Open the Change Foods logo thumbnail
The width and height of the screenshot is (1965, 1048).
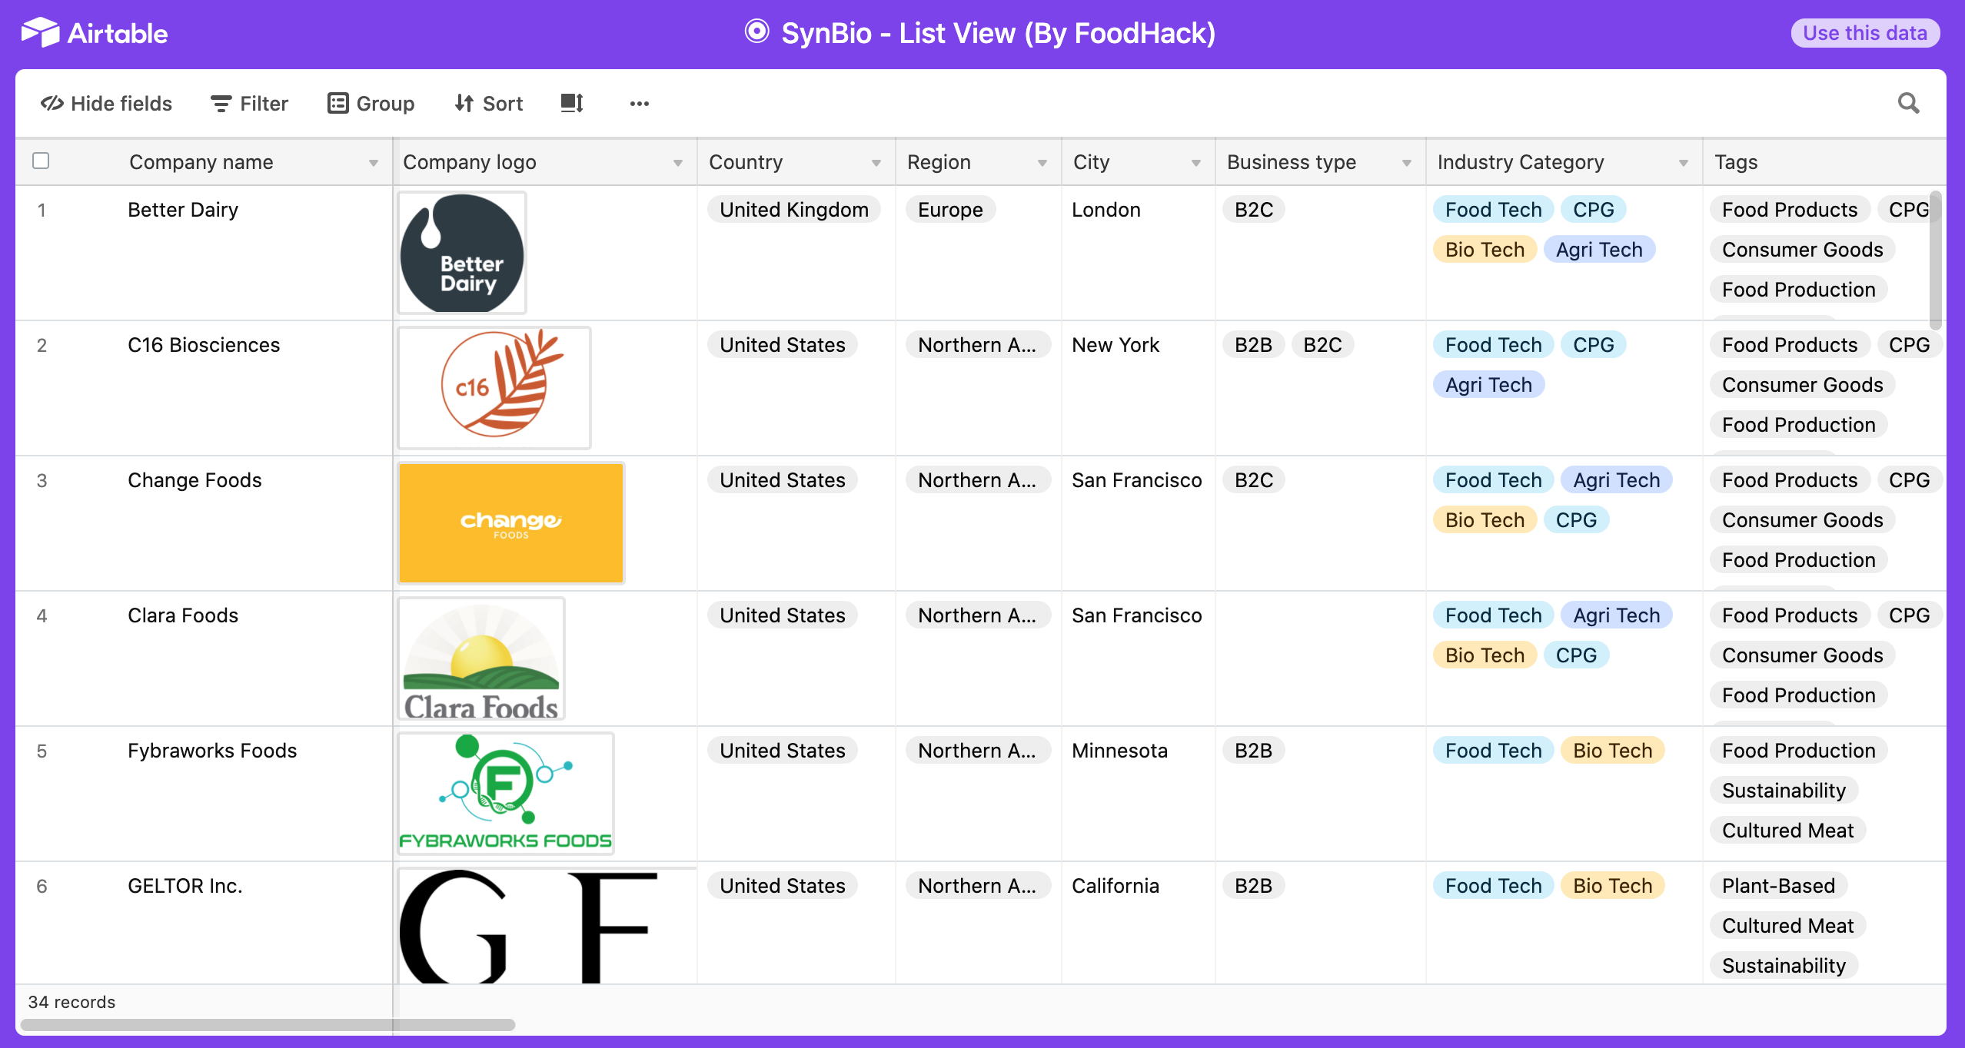click(x=511, y=523)
